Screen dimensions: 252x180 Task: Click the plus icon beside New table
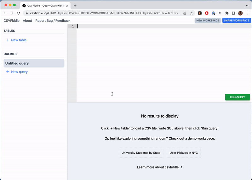(x=8, y=40)
